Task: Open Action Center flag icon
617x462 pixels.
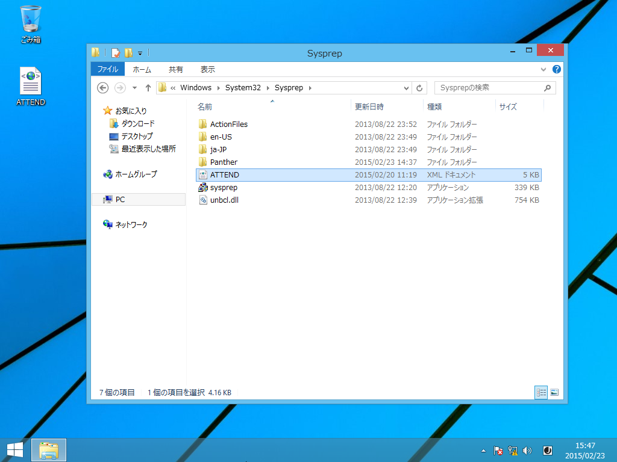Action: coord(498,451)
